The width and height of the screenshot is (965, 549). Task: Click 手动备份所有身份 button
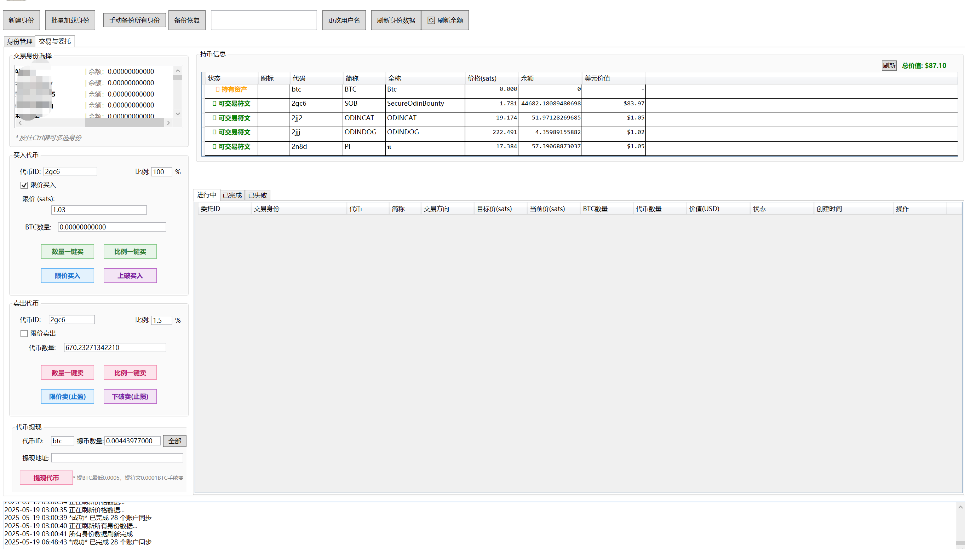click(134, 21)
